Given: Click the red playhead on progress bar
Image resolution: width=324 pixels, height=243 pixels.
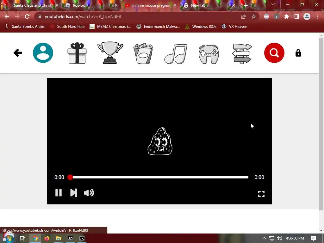Looking at the screenshot, I should (70, 177).
